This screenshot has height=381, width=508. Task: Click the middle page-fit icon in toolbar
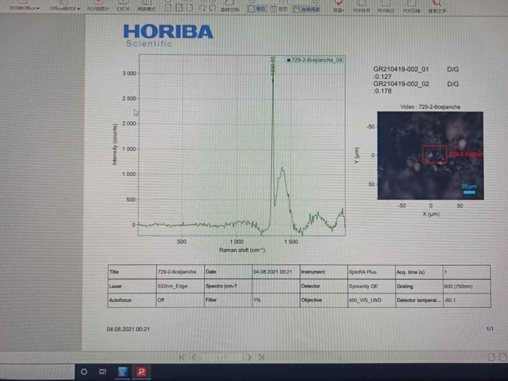[179, 7]
